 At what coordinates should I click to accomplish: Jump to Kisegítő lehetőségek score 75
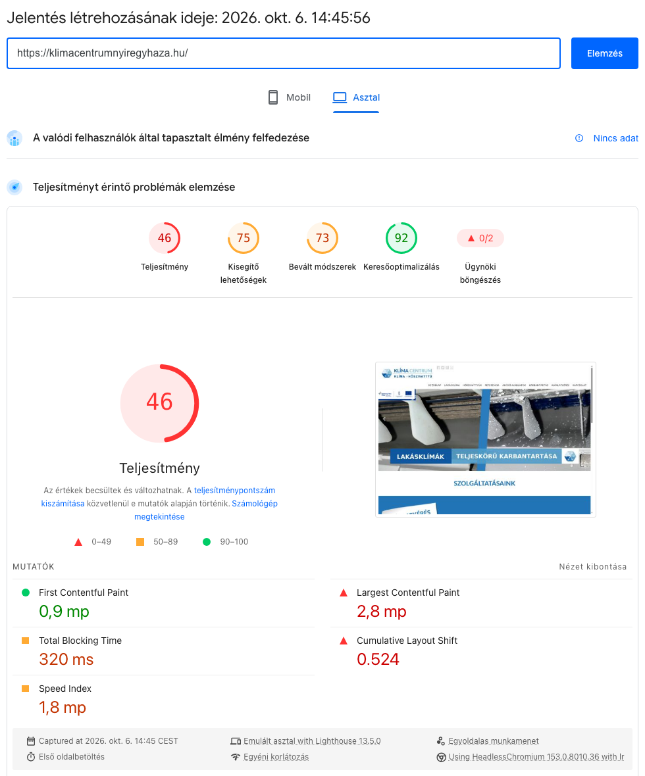coord(244,238)
